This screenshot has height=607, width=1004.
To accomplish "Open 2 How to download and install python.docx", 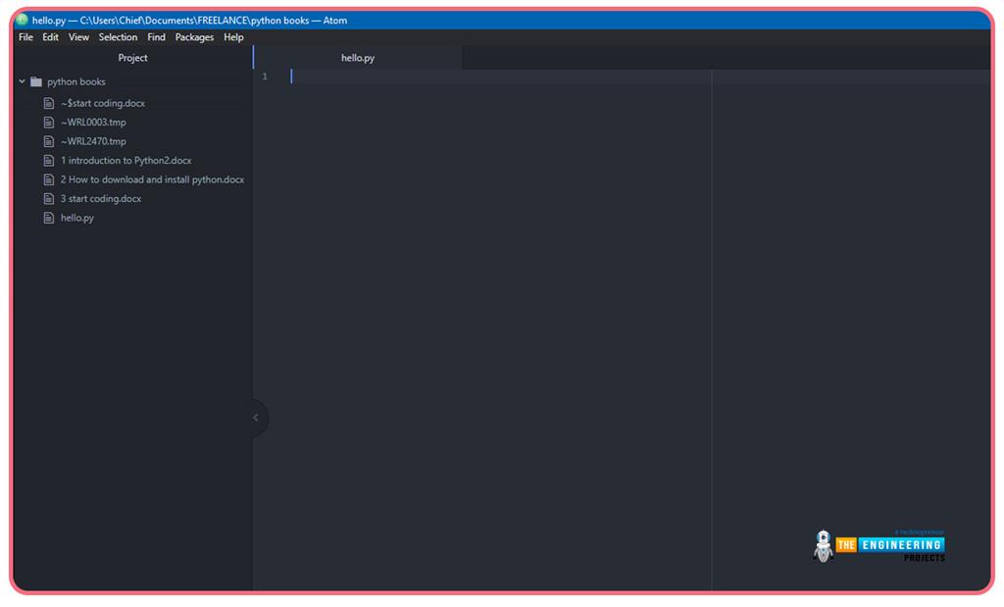I will point(152,179).
